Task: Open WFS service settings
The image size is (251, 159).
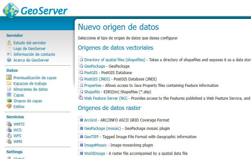Action: 17,136
